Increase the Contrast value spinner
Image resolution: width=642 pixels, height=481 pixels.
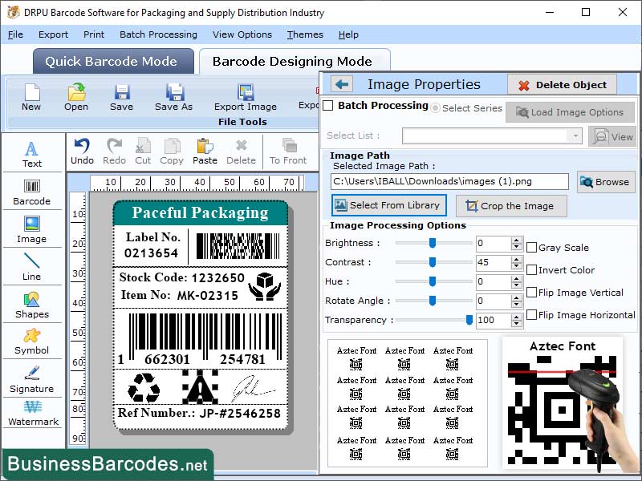pos(517,259)
